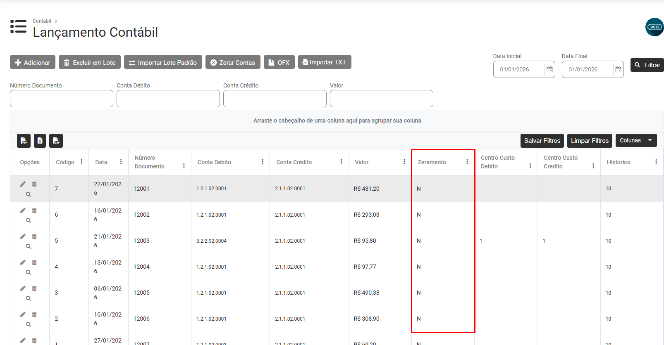Expand the Colunas dropdown
Viewport: 664px width, 345px height.
tap(636, 140)
